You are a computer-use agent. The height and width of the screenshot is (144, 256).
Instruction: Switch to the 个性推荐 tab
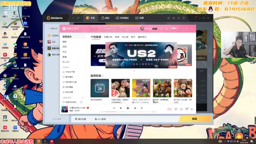pos(96,37)
